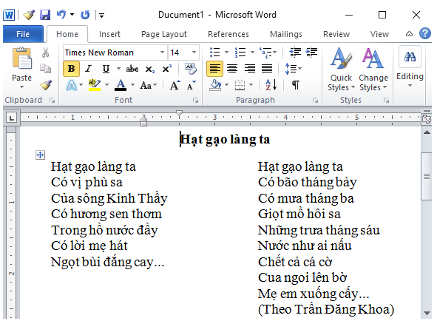Viewport: 437px width, 321px height.
Task: Sort text alphabetically with A-Z icon
Action: coord(271,85)
